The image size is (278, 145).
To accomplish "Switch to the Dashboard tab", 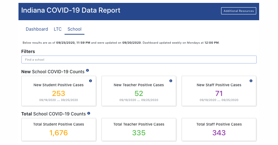I will tap(37, 29).
